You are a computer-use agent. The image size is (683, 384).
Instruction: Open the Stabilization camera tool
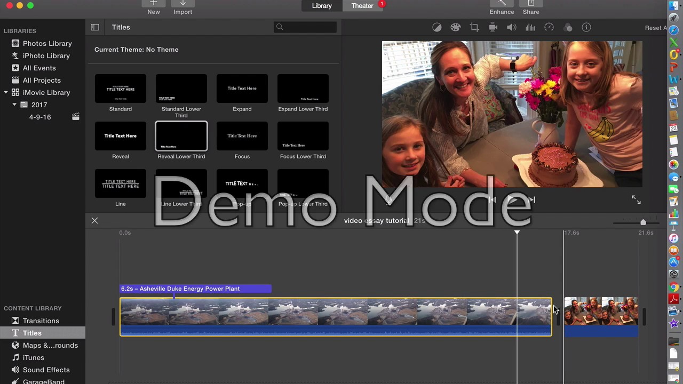tap(493, 27)
